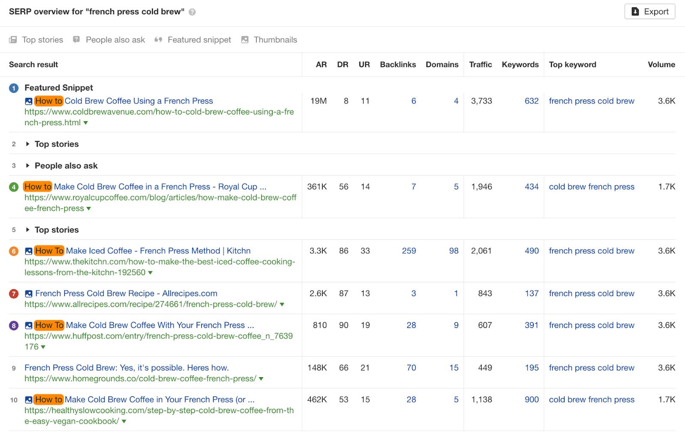Viewport: 685px width, 432px height.
Task: Open dropdown arrow after allrecipes URL
Action: point(282,305)
